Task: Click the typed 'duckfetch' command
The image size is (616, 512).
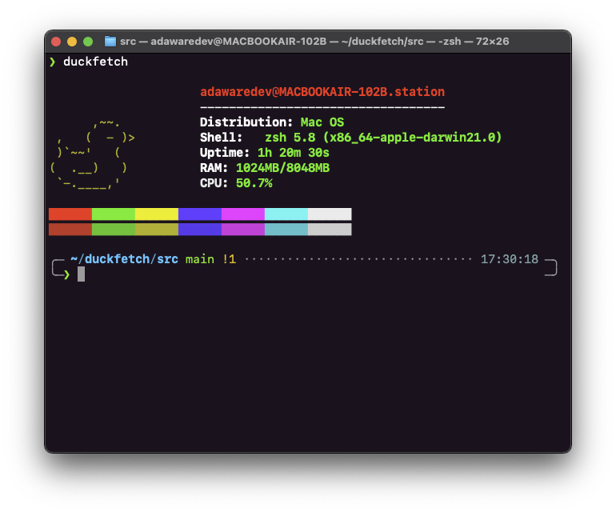Action: pos(95,62)
